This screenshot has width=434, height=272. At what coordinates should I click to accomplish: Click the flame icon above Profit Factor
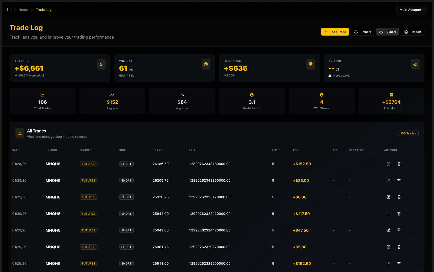[x=252, y=95]
